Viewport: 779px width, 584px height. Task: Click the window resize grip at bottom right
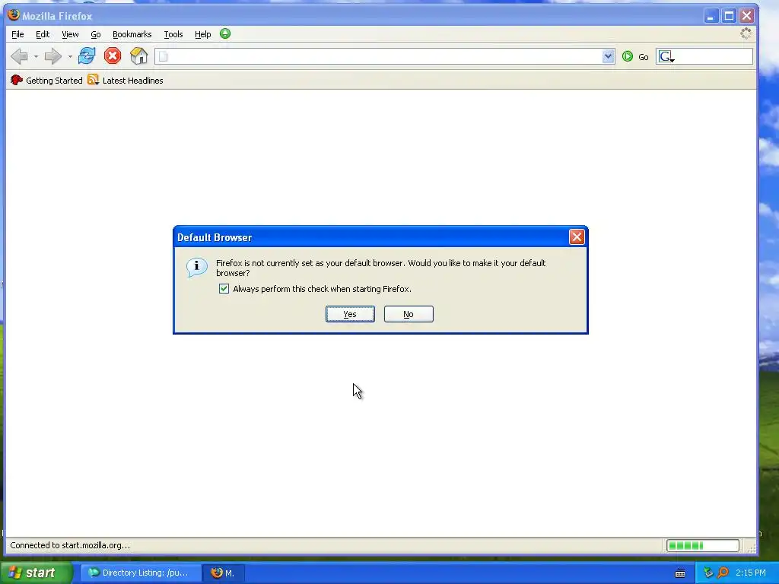coord(751,547)
